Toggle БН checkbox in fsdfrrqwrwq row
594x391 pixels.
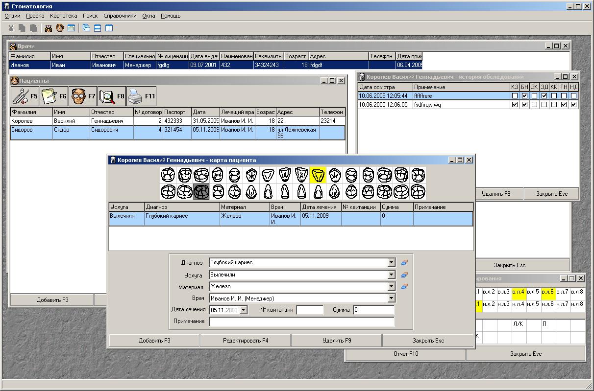(x=524, y=105)
